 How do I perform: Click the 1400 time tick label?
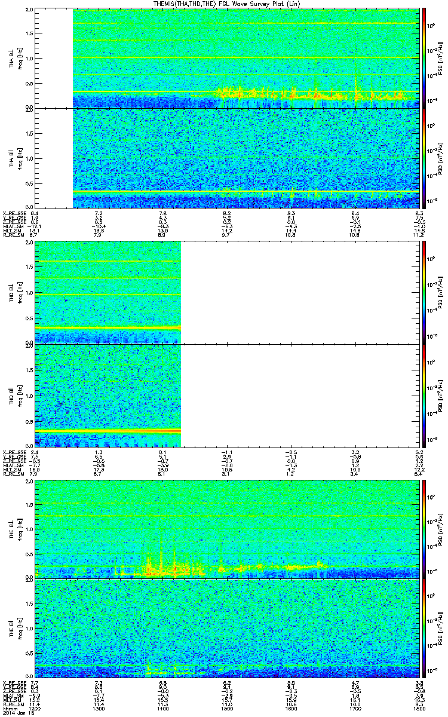(163, 708)
